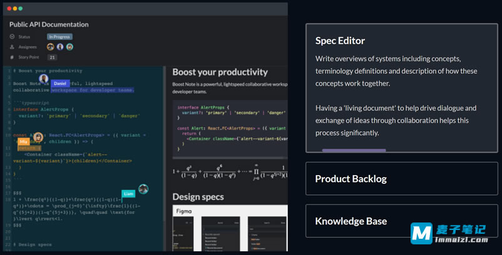The height and width of the screenshot is (255, 502).
Task: Select the first assignee avatar
Action: point(51,47)
